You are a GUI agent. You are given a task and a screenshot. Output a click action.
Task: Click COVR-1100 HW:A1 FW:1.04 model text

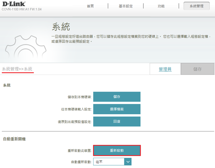pos(21,9)
